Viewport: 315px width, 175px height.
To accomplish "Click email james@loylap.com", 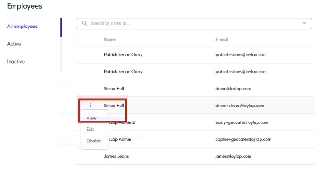I will pos(233,156).
